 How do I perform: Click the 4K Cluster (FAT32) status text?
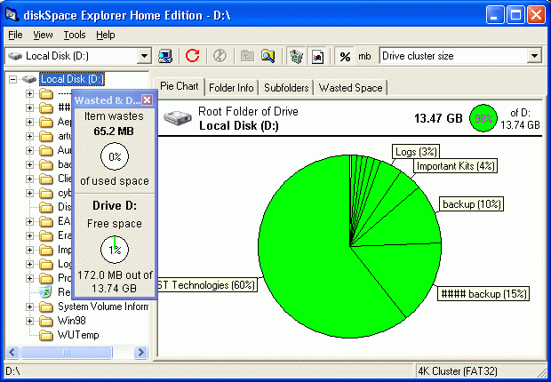[458, 371]
